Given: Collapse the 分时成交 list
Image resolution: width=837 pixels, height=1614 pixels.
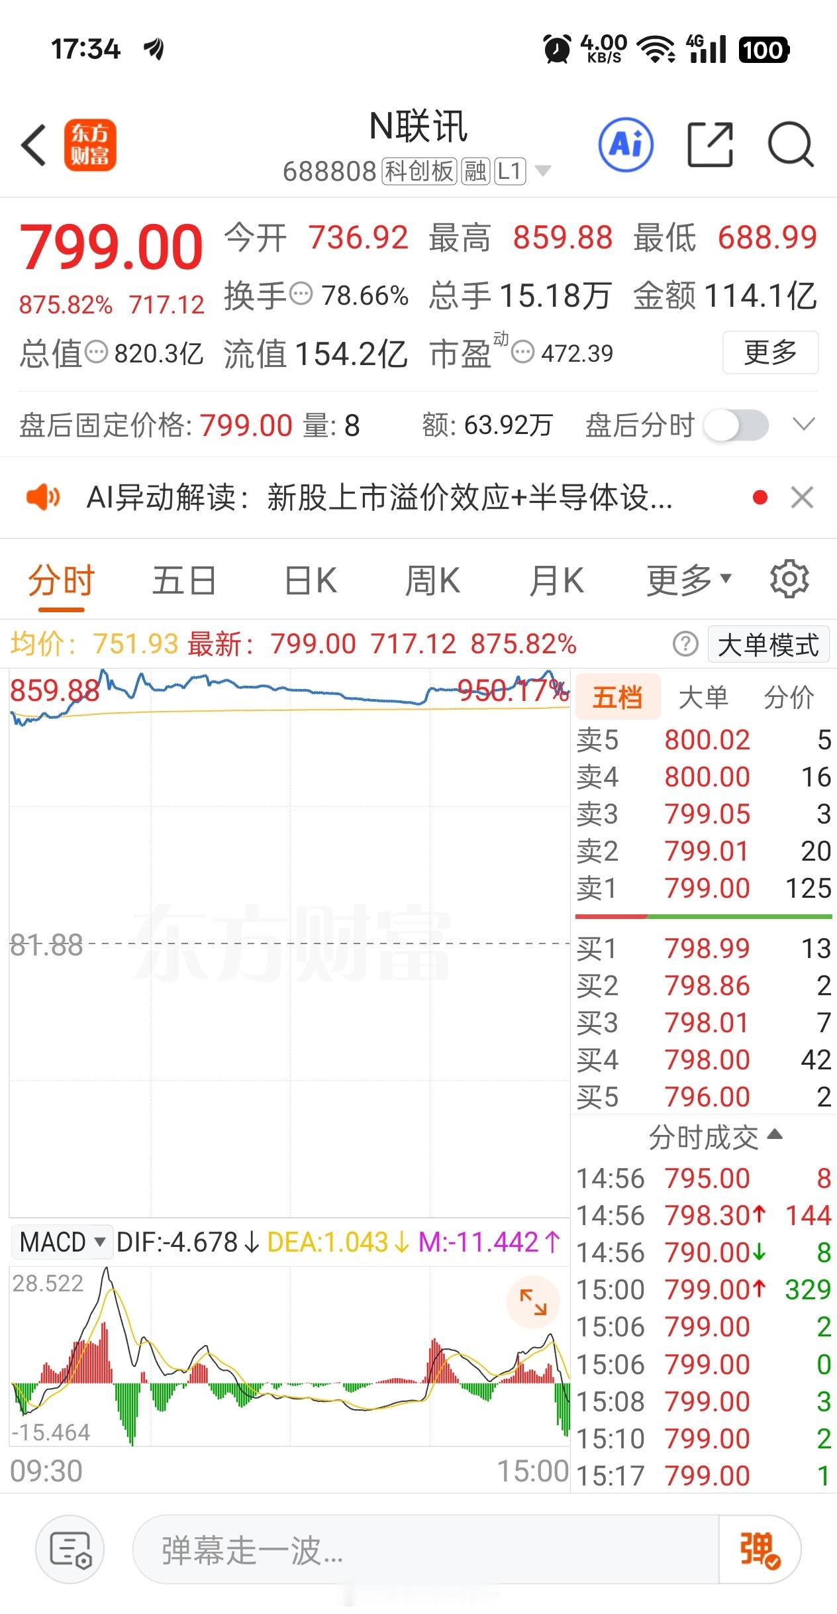Looking at the screenshot, I should [715, 1138].
